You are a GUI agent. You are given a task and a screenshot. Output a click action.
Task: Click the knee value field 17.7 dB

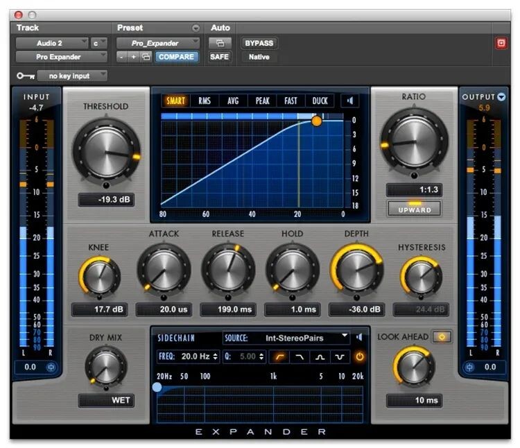(x=99, y=309)
